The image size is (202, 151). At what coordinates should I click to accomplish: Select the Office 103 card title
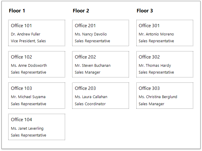click(x=21, y=88)
